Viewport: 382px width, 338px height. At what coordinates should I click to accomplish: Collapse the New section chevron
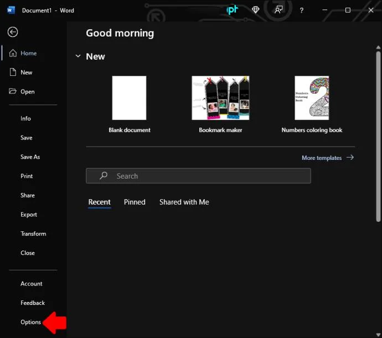78,56
